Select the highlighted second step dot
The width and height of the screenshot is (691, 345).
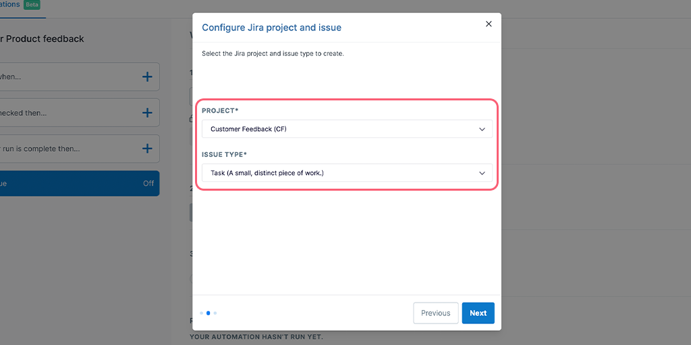tap(208, 313)
